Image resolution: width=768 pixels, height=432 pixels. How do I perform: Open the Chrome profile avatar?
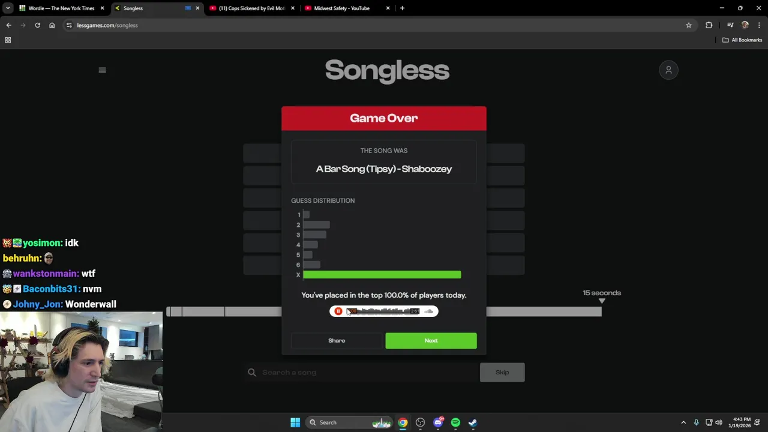(745, 25)
